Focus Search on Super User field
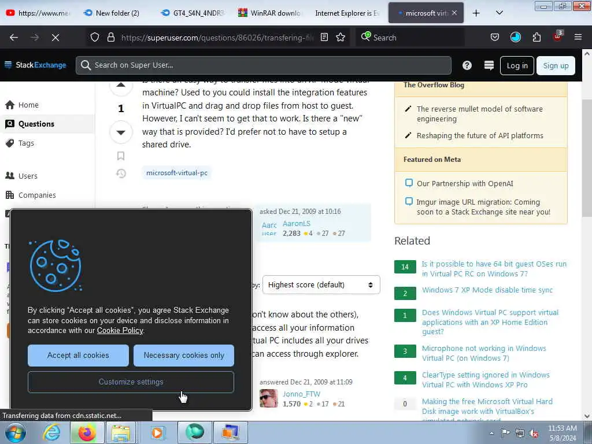This screenshot has height=444, width=592. pos(264,65)
